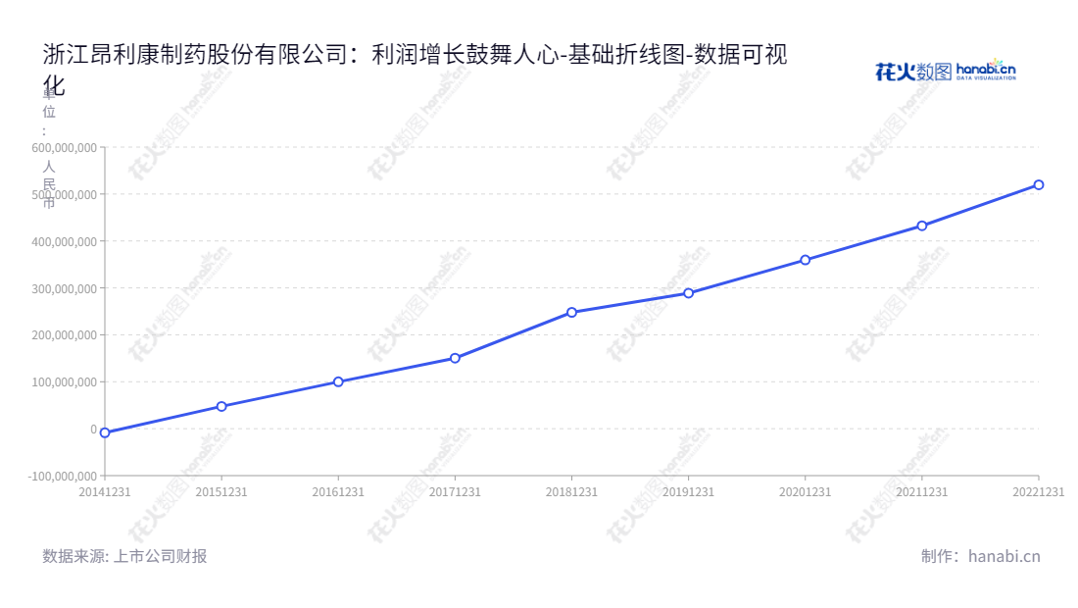Click the 20171231 x-axis label
The image size is (1078, 608).
[x=455, y=491]
